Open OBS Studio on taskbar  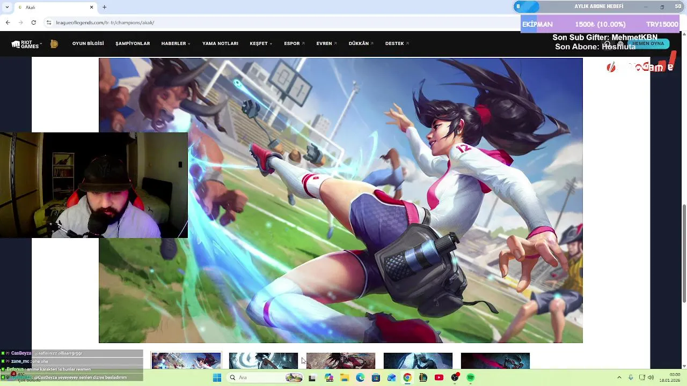455,377
